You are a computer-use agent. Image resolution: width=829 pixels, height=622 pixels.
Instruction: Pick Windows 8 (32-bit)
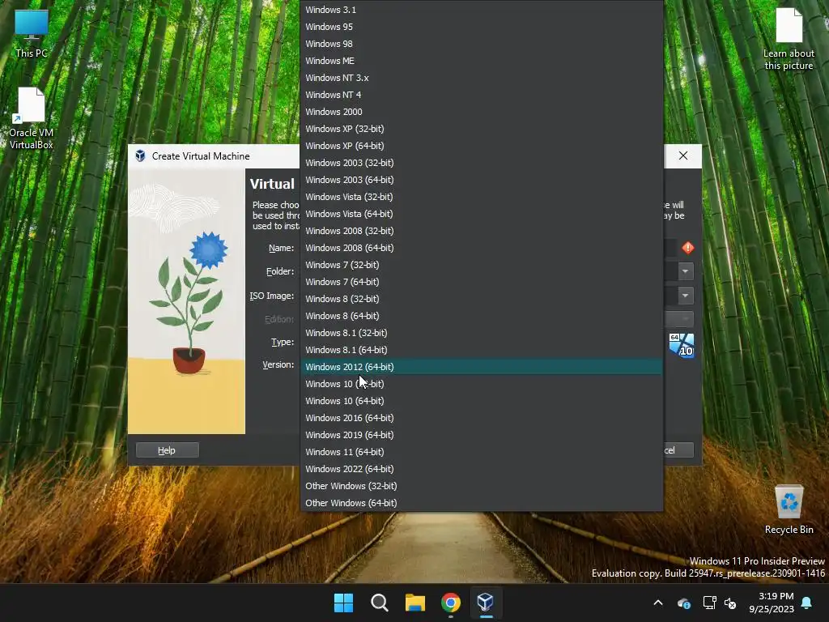[481, 298]
